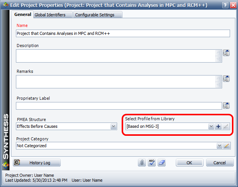The height and width of the screenshot is (187, 238).
Task: Open phrase picker beside Remarks field
Action: tap(226, 79)
